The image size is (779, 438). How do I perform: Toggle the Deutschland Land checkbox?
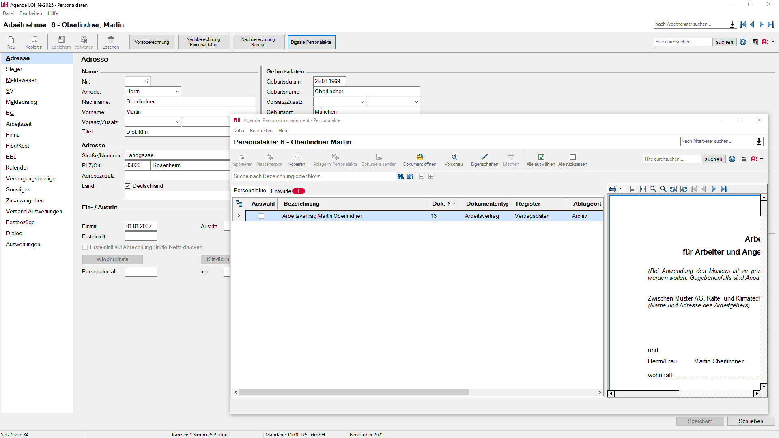click(x=128, y=186)
